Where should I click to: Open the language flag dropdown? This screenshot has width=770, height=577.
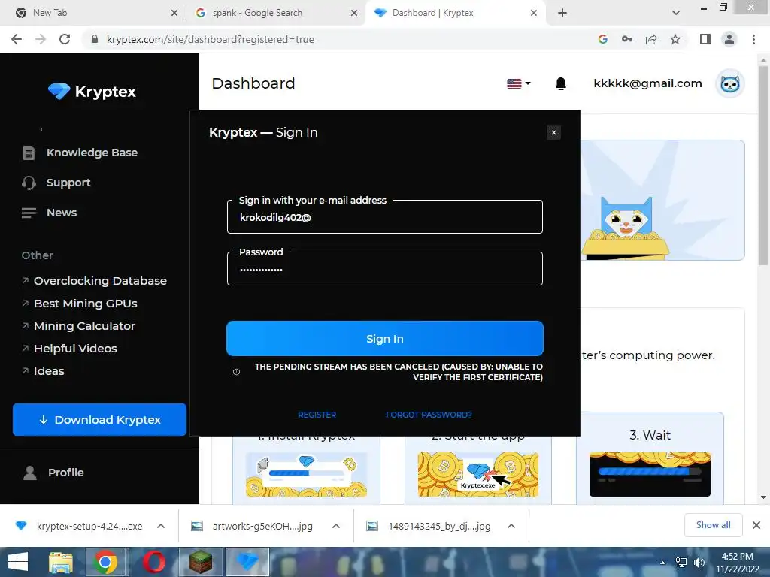pos(519,83)
